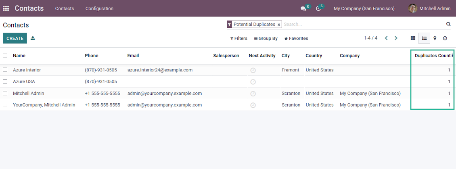The width and height of the screenshot is (456, 169).
Task: Tick the select-all checkbox in header
Action: pos(5,56)
